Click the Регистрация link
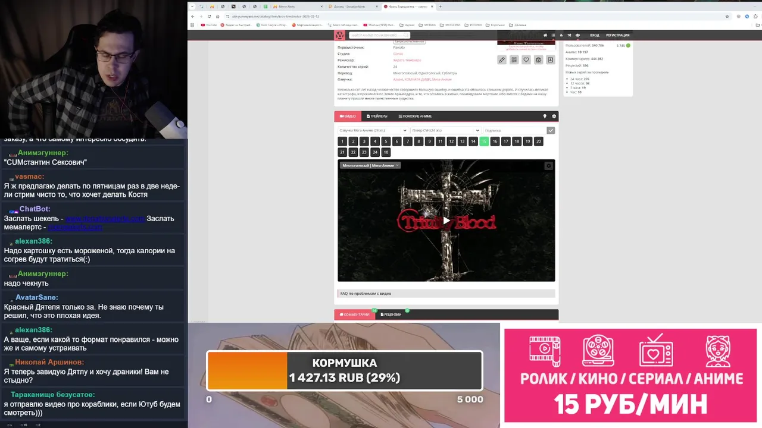 pos(618,35)
